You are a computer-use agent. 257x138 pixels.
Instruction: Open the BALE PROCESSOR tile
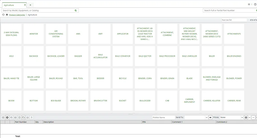(167, 56)
